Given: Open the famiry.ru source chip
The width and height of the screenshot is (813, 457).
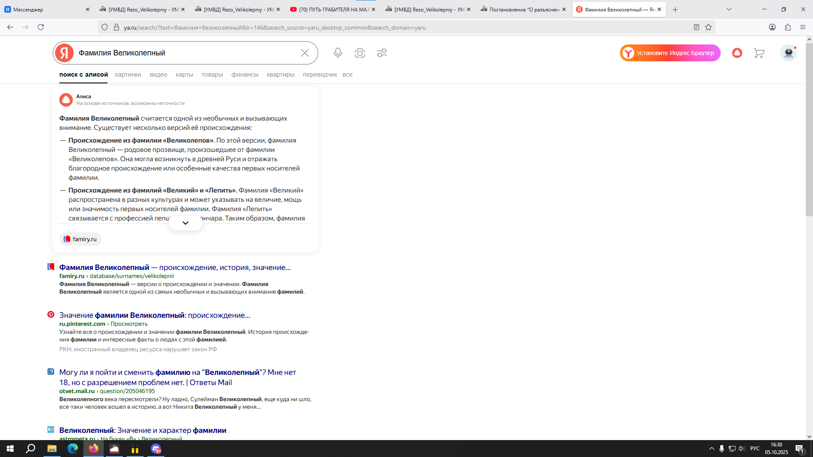Looking at the screenshot, I should pos(80,239).
